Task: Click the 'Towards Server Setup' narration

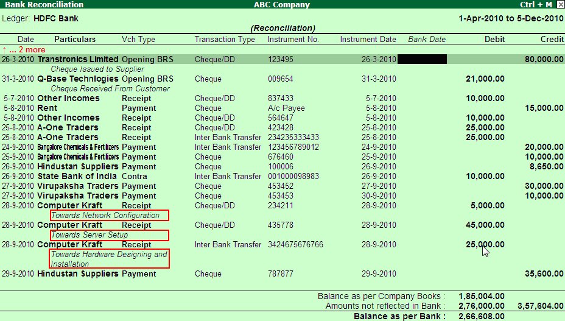Action: point(89,235)
